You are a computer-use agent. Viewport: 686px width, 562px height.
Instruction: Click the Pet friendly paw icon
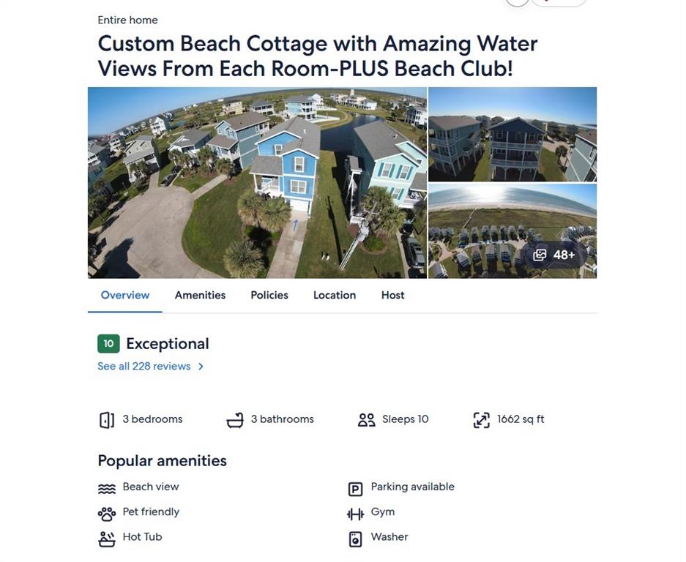point(107,513)
